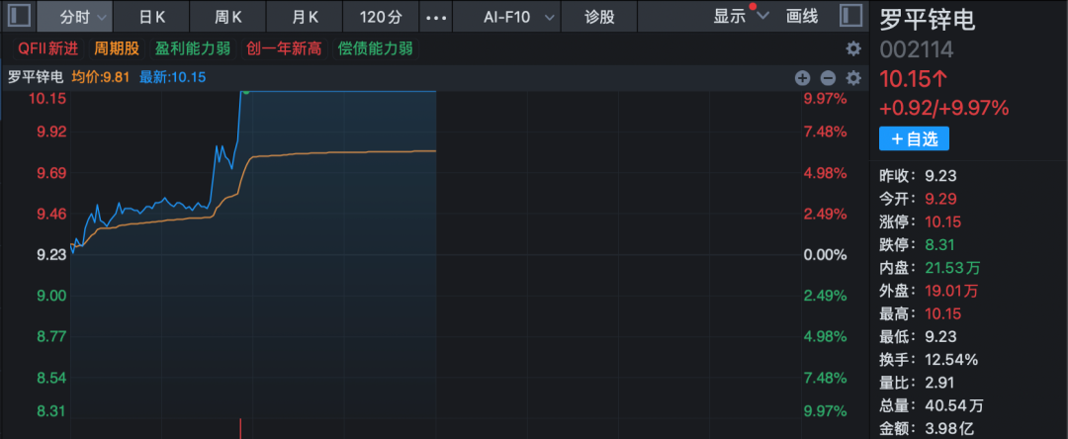Screen dimensions: 1068x439
Task: Toggle the left sidebar panel icon
Action: 20,16
